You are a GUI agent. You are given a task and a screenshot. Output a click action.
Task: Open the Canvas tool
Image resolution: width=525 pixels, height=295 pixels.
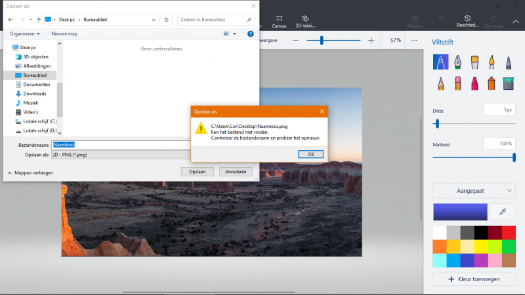tap(280, 21)
